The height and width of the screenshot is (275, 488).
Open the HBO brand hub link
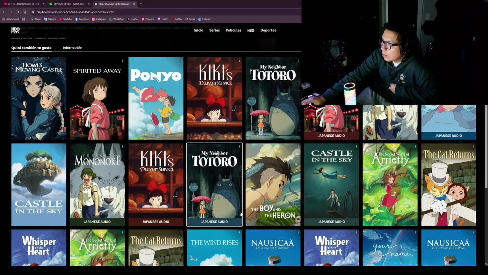[x=251, y=30]
